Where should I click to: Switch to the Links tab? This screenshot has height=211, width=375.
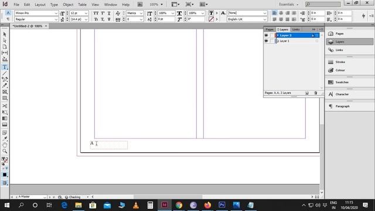coord(296,29)
